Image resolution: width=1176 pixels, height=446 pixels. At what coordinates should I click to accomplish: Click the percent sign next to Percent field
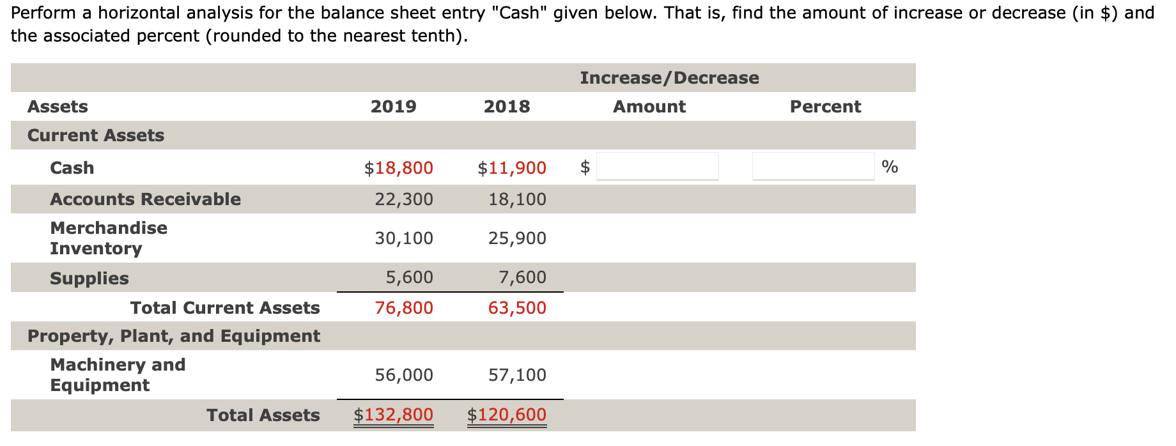[890, 166]
